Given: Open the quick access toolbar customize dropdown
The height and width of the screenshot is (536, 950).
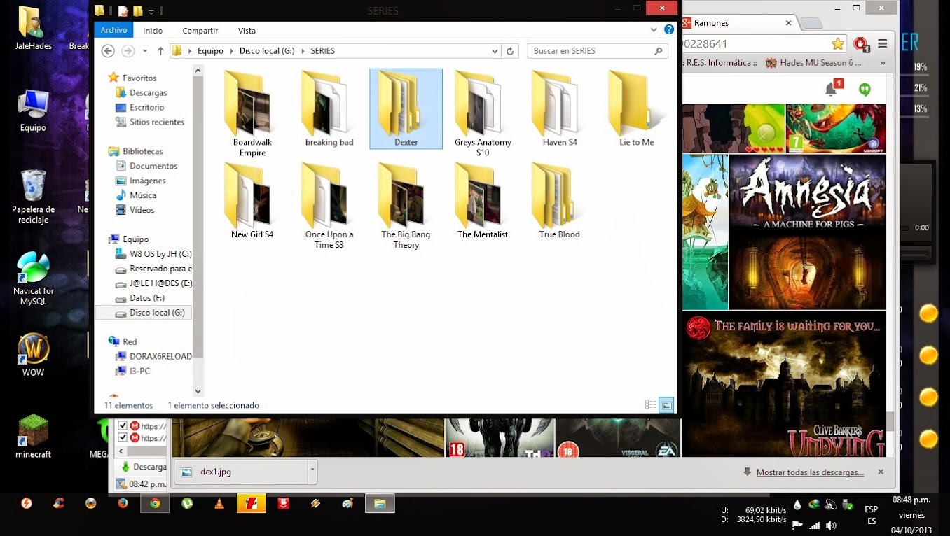Looking at the screenshot, I should tap(151, 11).
